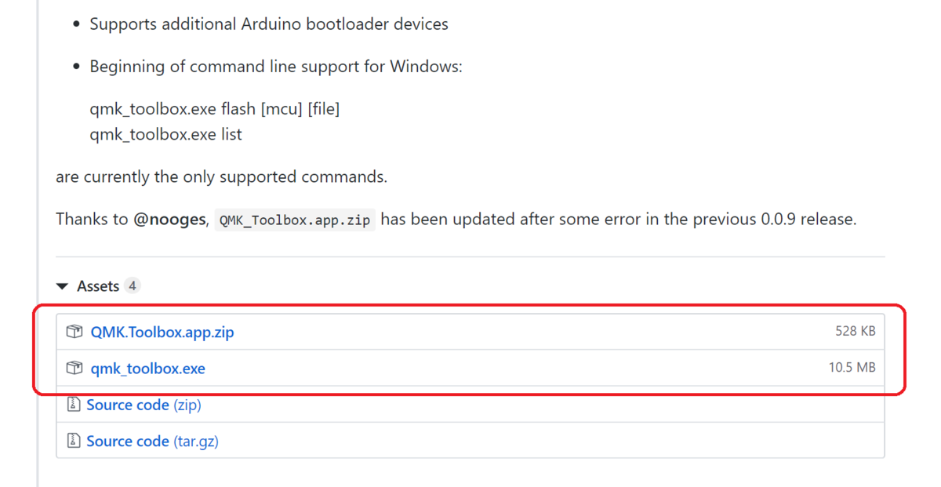941x487 pixels.
Task: Click the 'only supported commands' paragraph
Action: click(221, 177)
